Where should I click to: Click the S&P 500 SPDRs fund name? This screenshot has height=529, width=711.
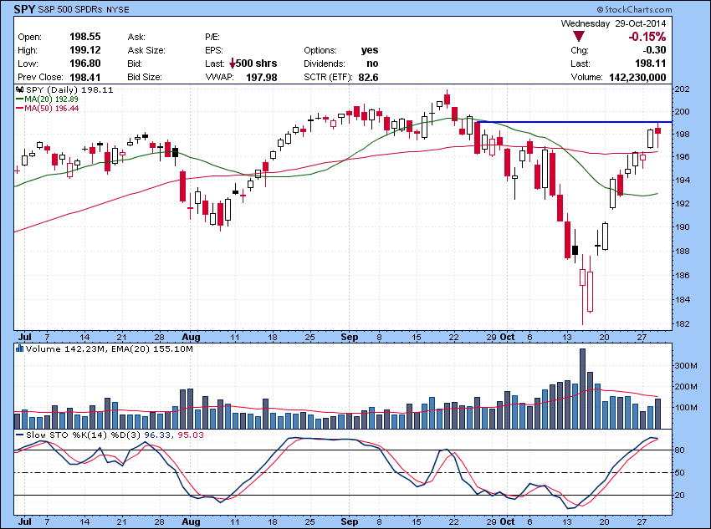pos(70,9)
